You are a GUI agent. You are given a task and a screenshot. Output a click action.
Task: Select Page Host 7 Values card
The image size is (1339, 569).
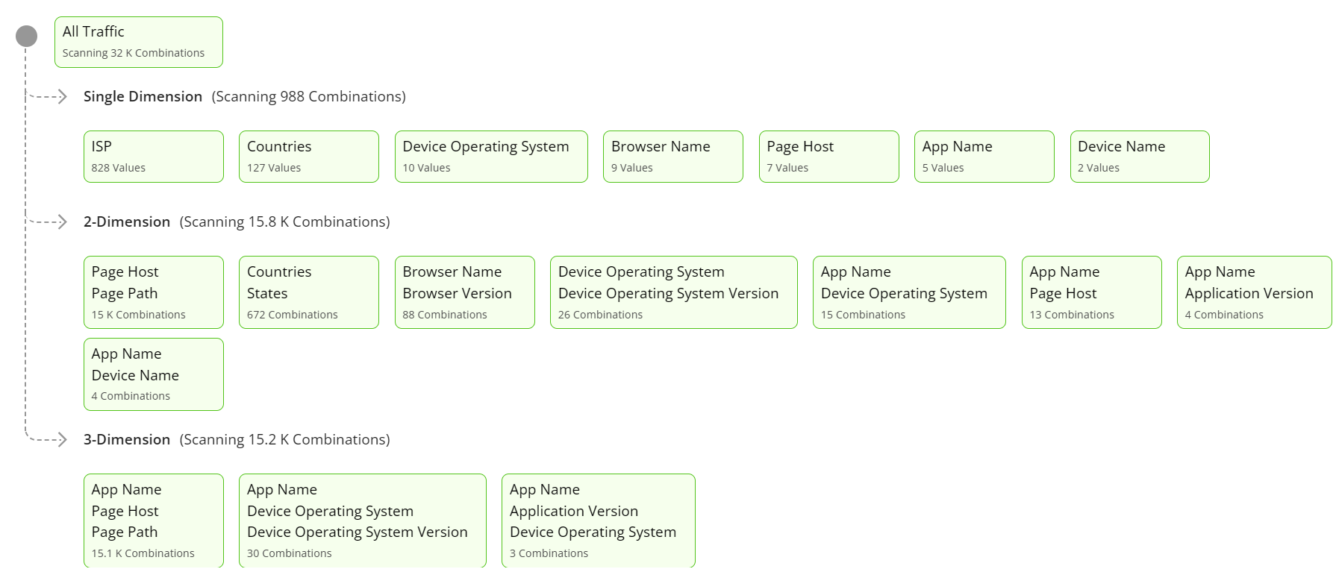click(x=828, y=157)
